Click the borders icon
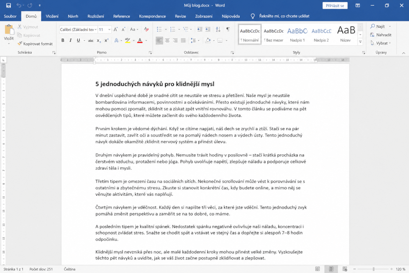The height and width of the screenshot is (273, 409). (220, 41)
